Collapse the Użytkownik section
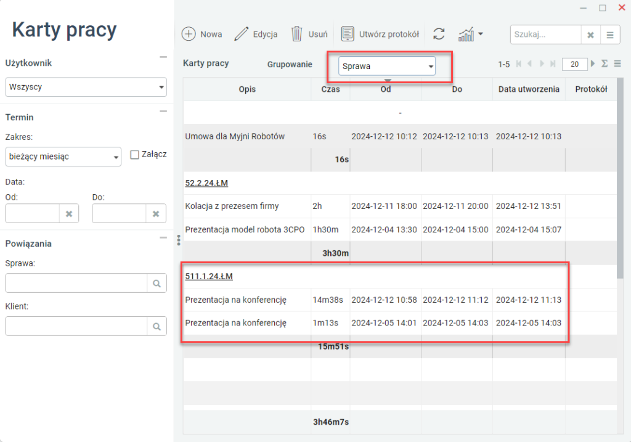The image size is (631, 442). click(163, 57)
